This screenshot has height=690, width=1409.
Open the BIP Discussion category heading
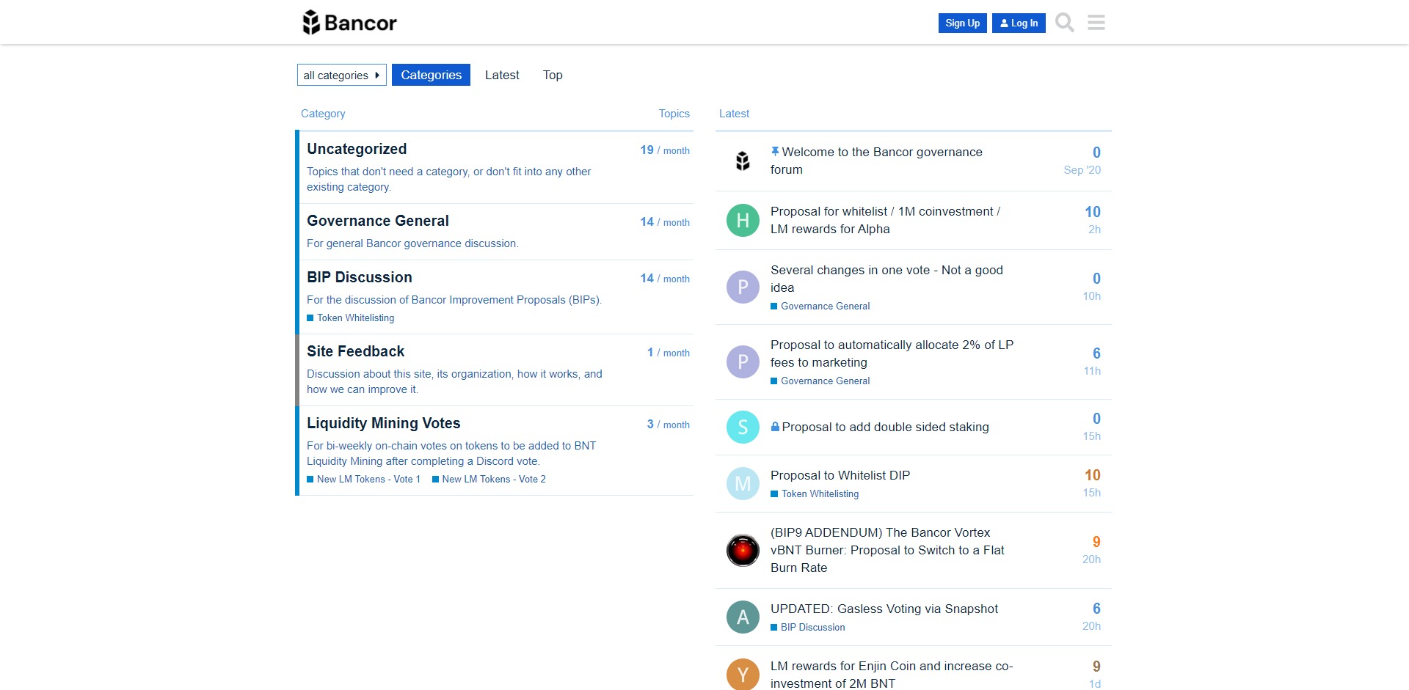pos(360,277)
